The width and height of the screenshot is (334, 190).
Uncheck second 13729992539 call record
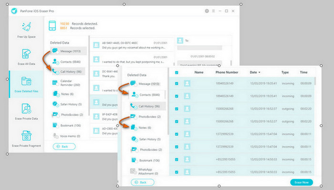pos(177,147)
